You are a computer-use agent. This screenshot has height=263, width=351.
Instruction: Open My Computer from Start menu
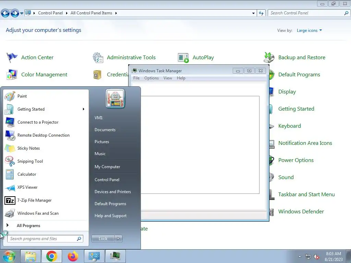click(x=107, y=167)
